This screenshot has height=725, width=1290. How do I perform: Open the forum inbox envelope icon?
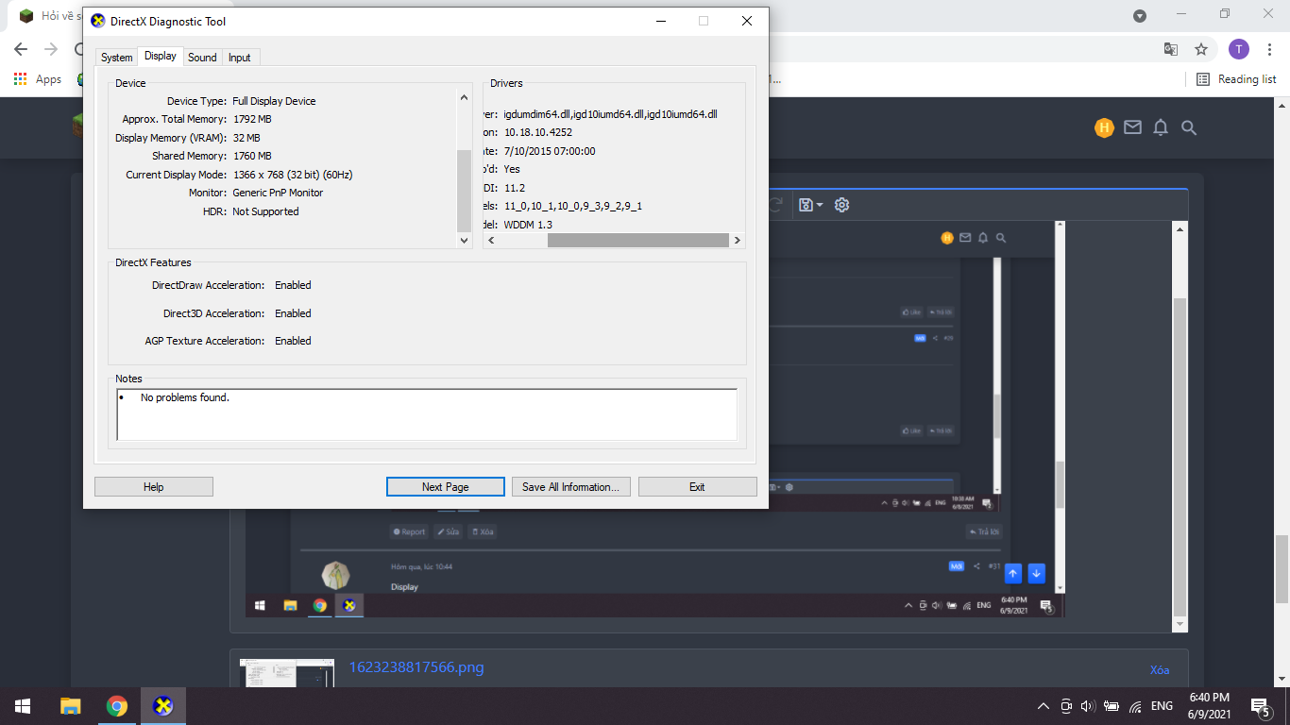click(x=1132, y=127)
